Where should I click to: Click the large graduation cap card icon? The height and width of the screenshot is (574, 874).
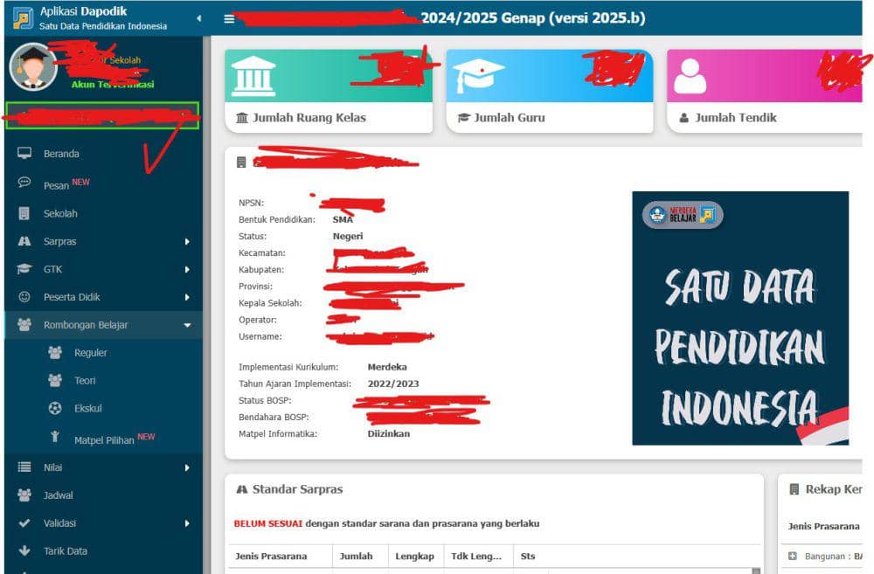tap(478, 76)
